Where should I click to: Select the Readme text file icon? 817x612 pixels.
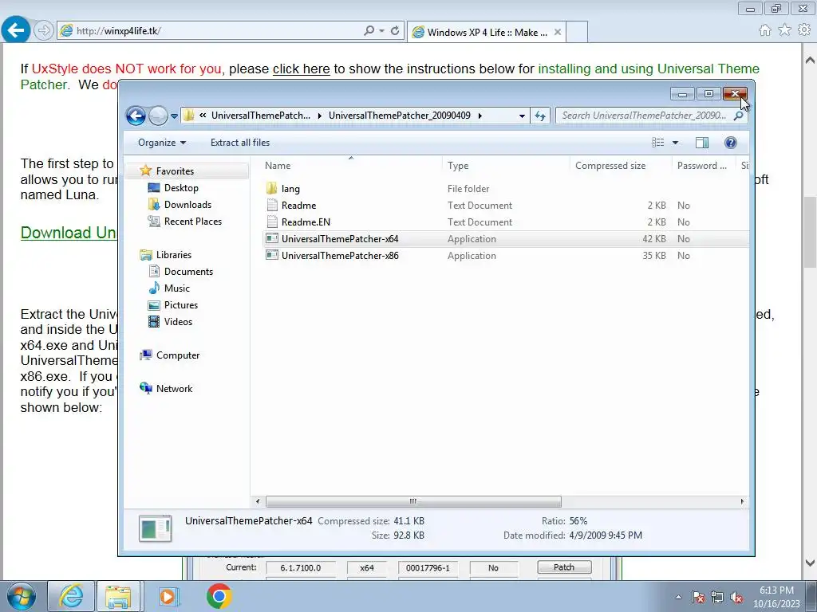click(272, 205)
